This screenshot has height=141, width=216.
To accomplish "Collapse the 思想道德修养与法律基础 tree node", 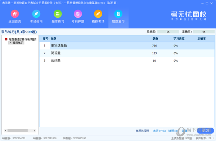I will click(6, 39).
